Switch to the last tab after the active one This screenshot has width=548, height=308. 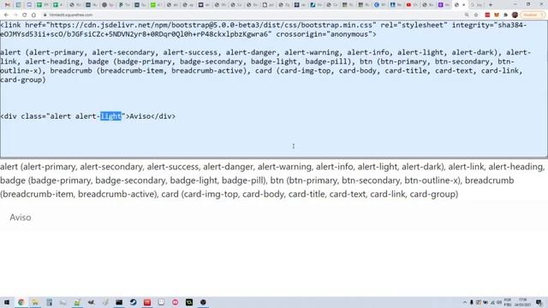(x=477, y=5)
